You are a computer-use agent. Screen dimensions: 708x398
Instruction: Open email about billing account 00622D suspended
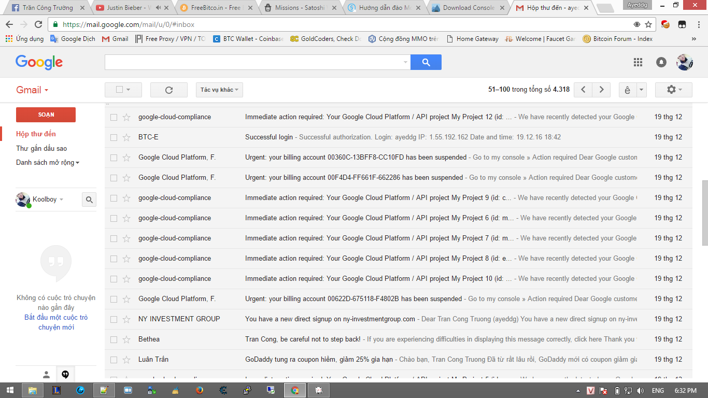pyautogui.click(x=398, y=299)
